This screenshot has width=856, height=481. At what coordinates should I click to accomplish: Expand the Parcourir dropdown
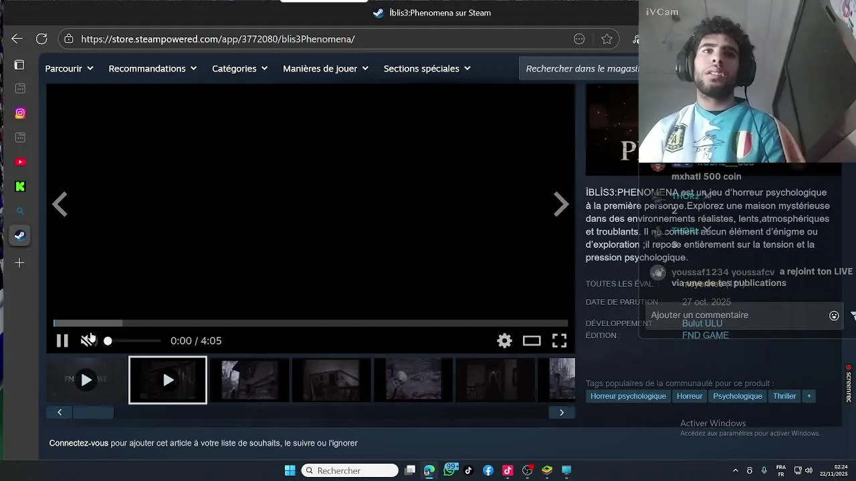[69, 68]
